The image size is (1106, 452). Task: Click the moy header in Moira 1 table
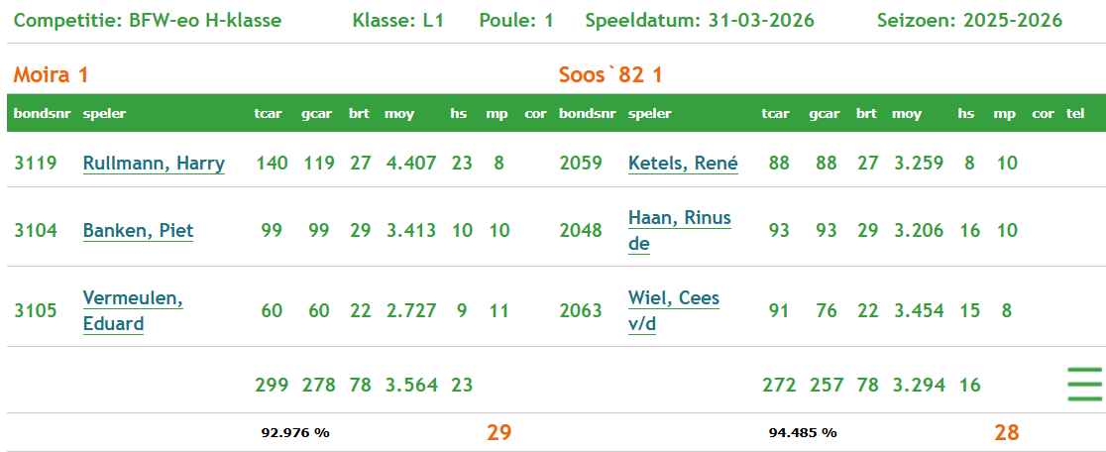[x=399, y=113]
